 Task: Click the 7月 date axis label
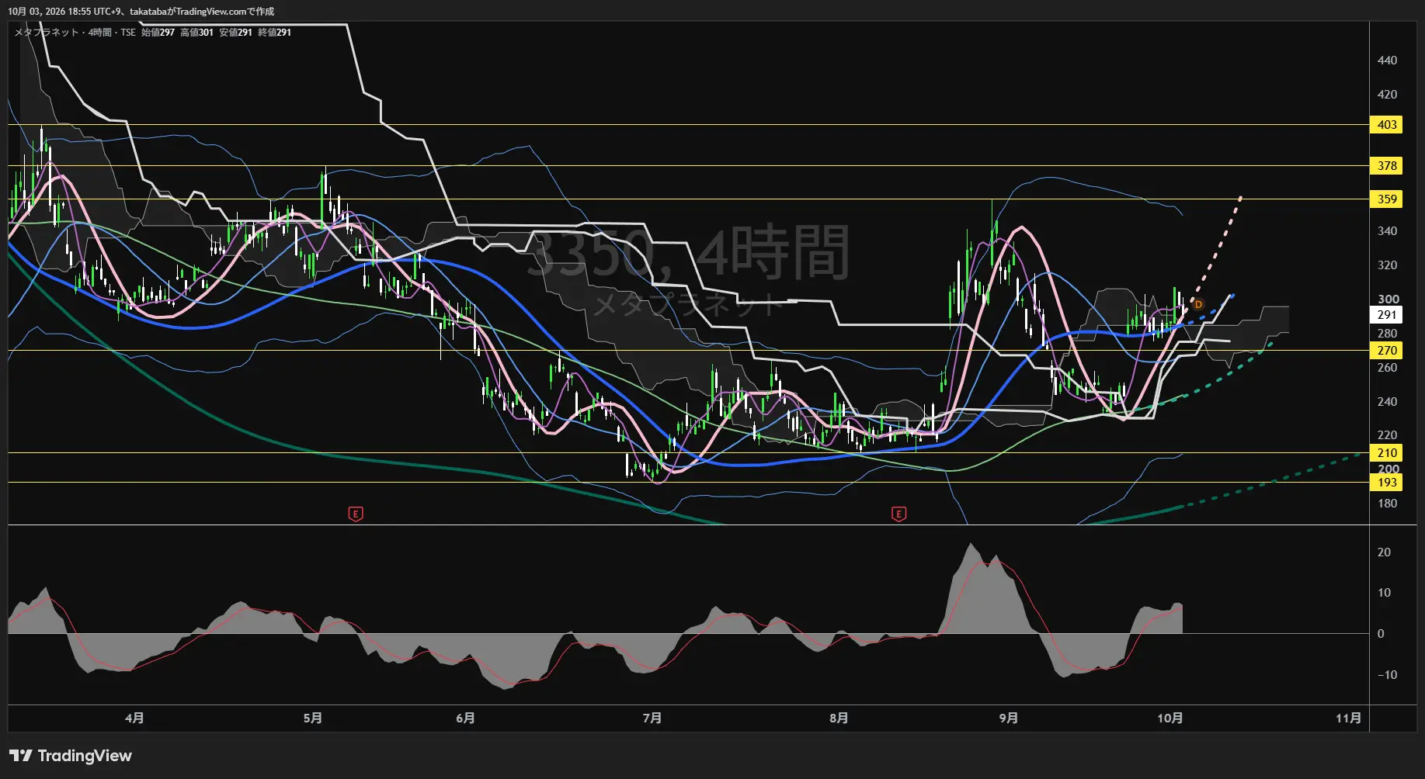coord(652,718)
